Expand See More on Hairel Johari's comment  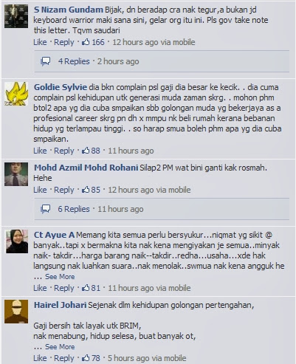[60, 347]
